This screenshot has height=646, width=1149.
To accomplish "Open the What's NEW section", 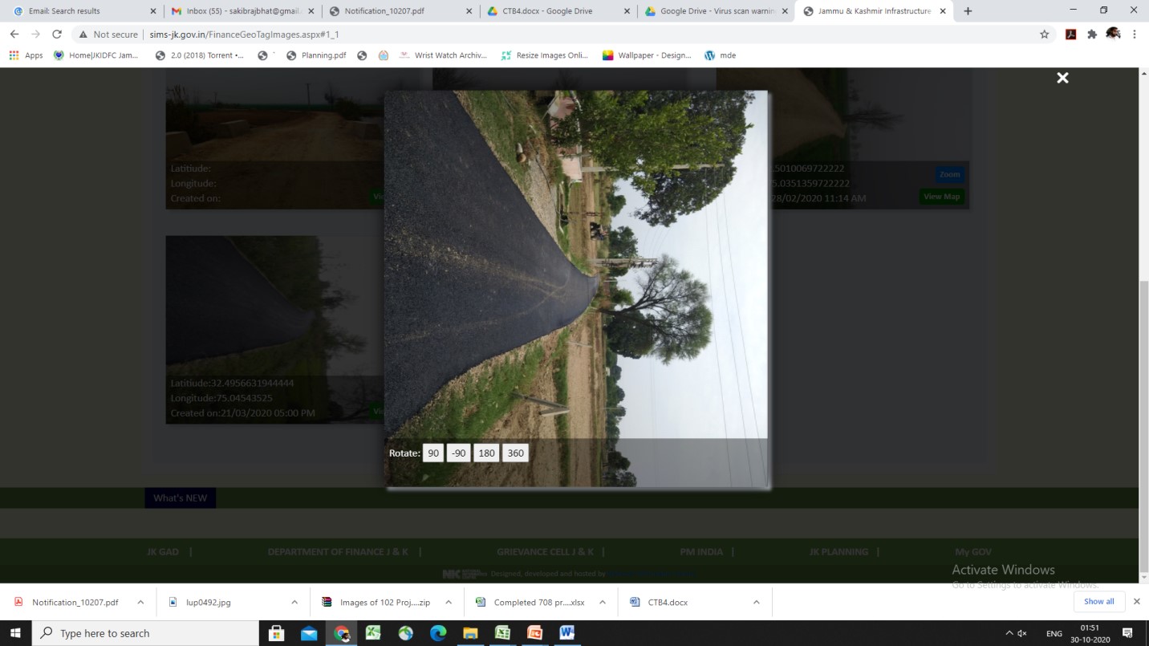I will [x=180, y=498].
